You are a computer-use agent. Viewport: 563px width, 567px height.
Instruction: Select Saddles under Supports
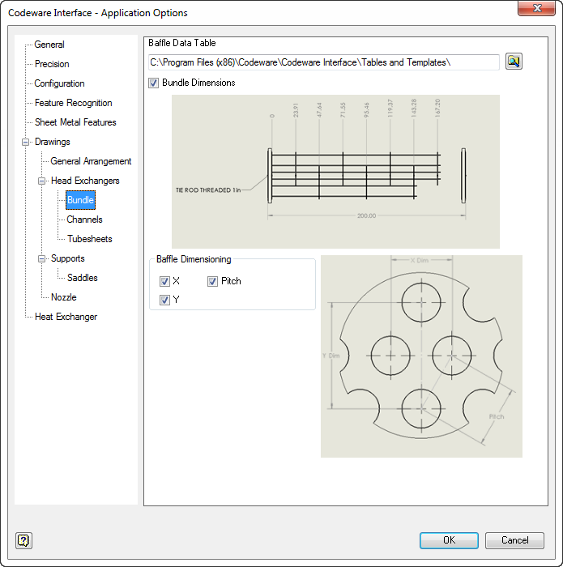tap(82, 278)
